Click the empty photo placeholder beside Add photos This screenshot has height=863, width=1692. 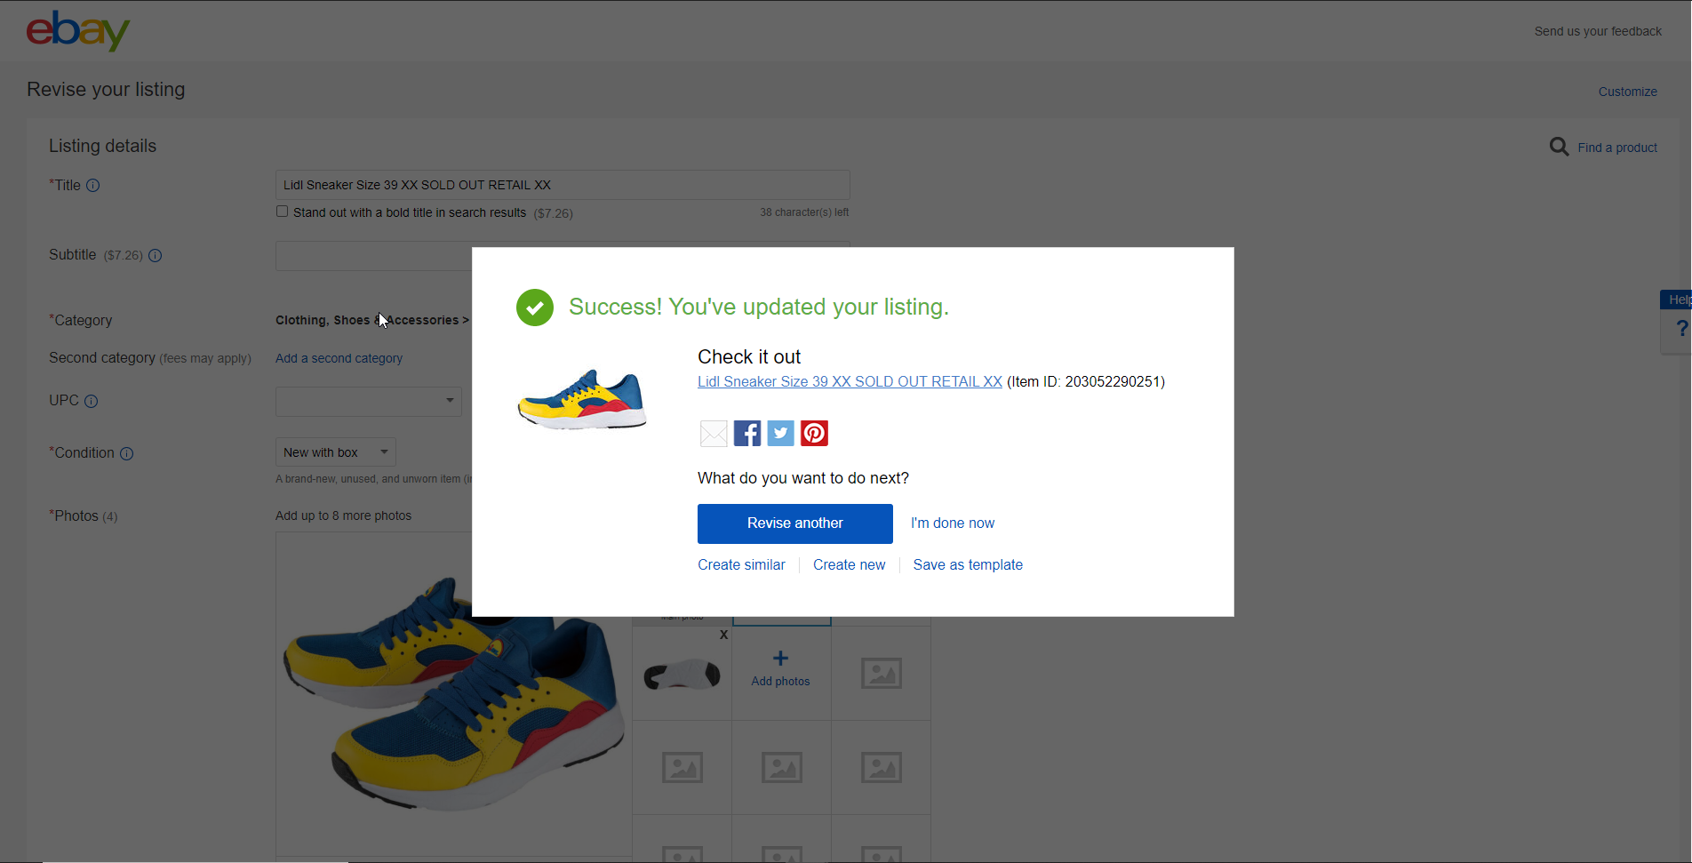click(x=882, y=674)
